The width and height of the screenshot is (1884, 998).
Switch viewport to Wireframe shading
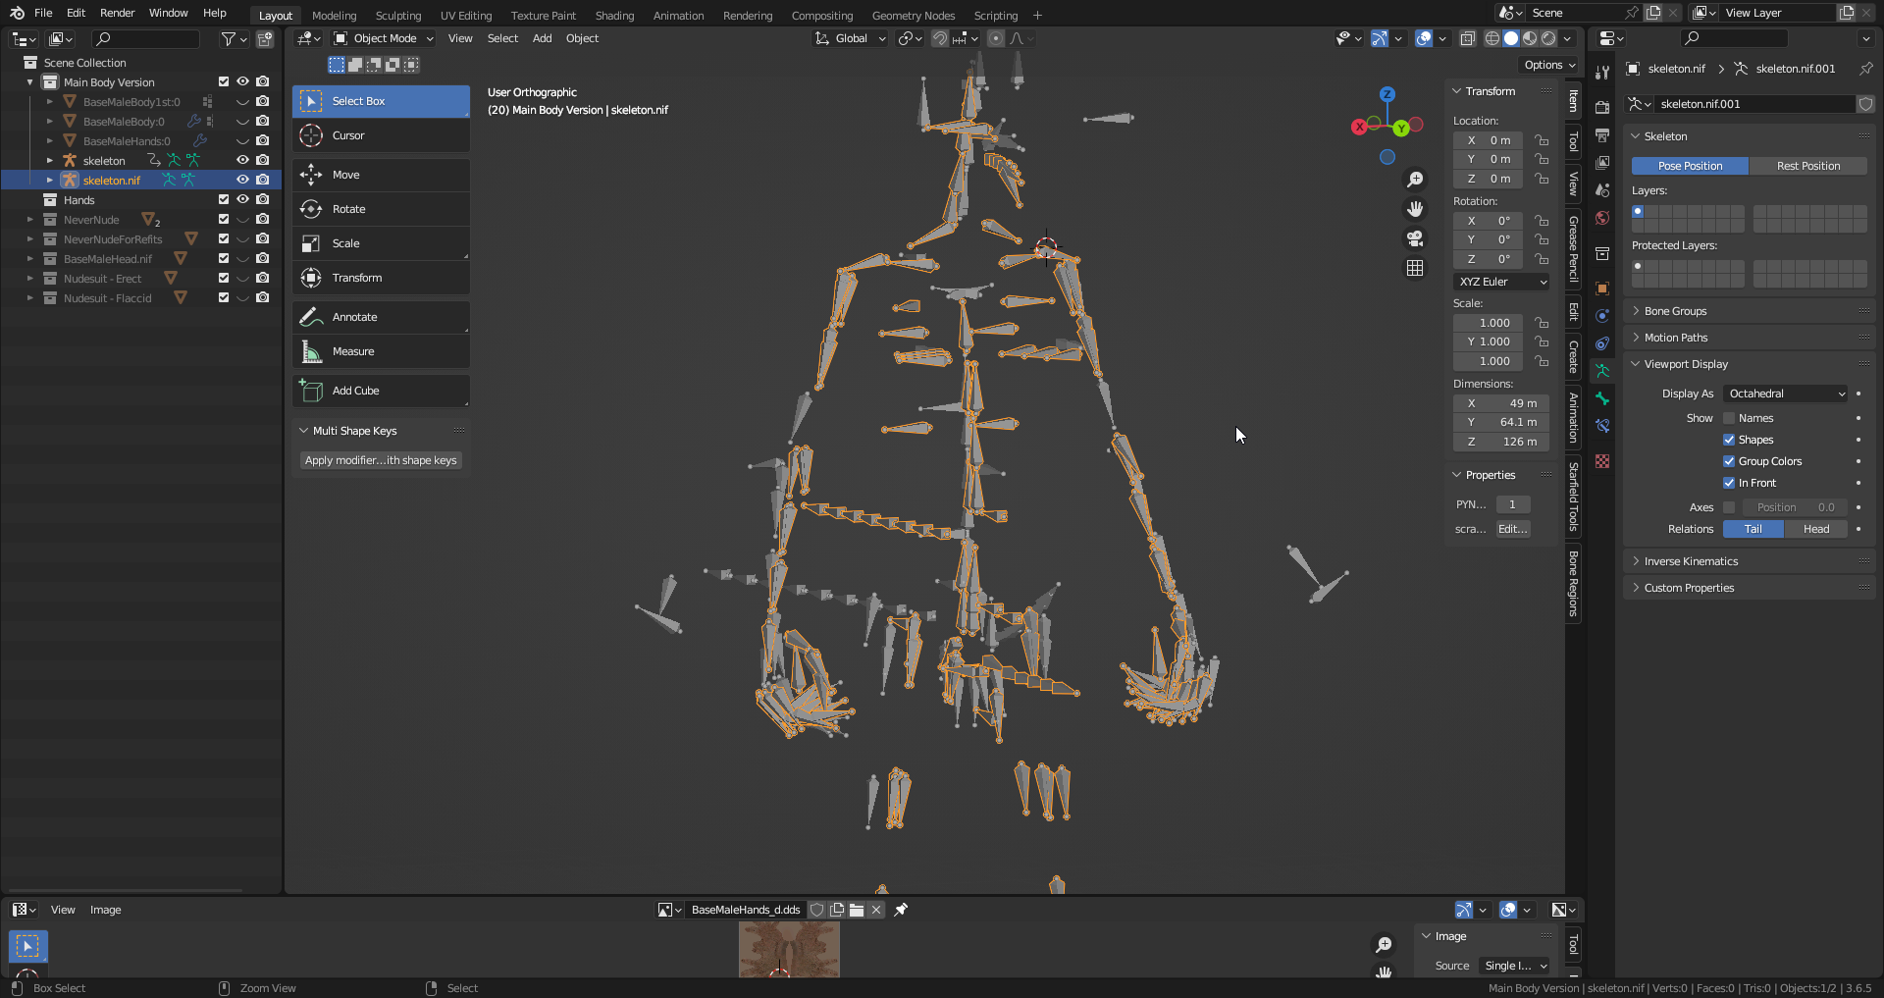1493,38
